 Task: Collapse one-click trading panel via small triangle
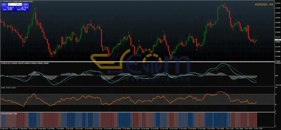[x=2, y=2]
